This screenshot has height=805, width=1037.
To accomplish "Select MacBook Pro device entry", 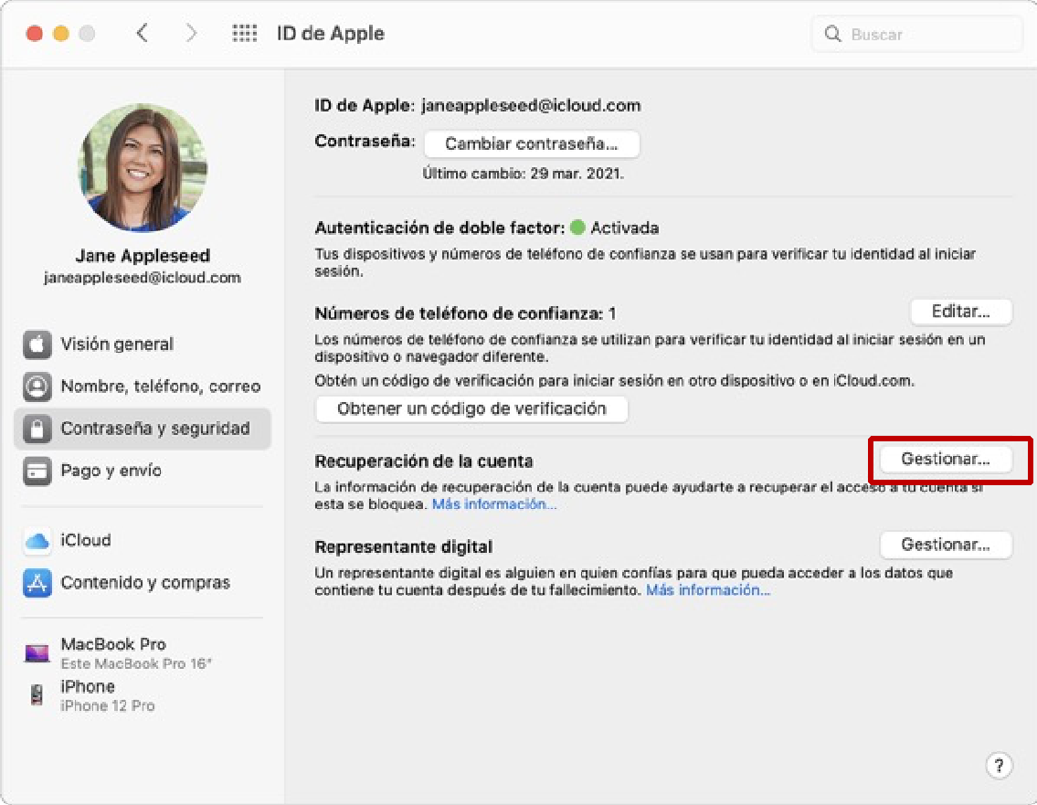I will 143,653.
